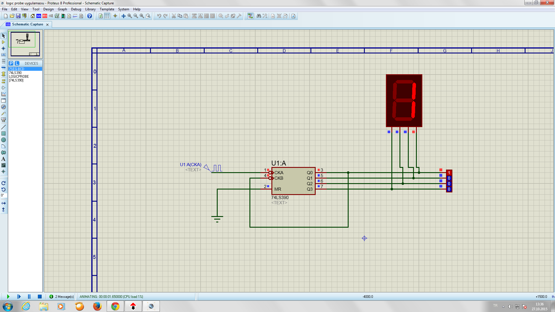Select the 2D text 'A' tool
Screen dimensions: 555x312
[3, 159]
